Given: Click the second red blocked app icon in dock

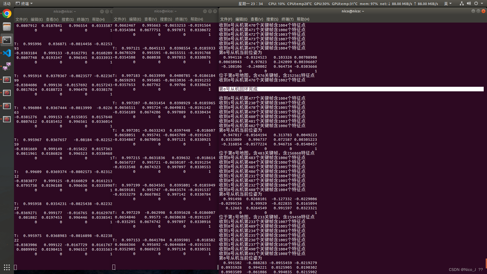Looking at the screenshot, I should click(7, 93).
